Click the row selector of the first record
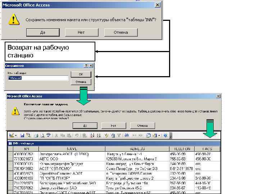Viewport: 259px width, 194px height. 11,154
